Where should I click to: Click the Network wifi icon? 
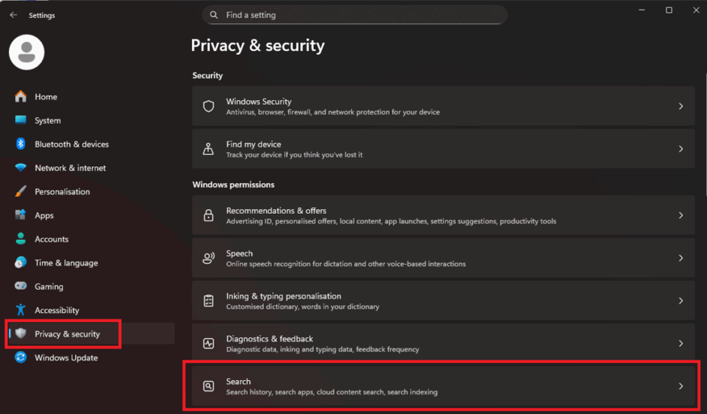(21, 168)
